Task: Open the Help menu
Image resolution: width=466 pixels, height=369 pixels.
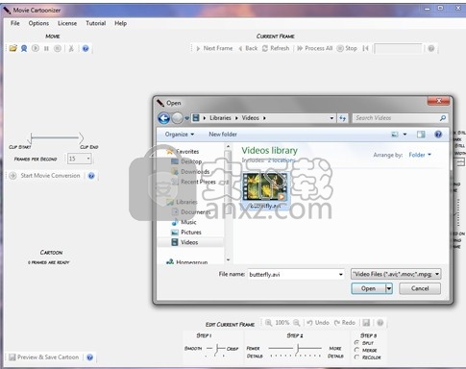Action: pyautogui.click(x=121, y=23)
